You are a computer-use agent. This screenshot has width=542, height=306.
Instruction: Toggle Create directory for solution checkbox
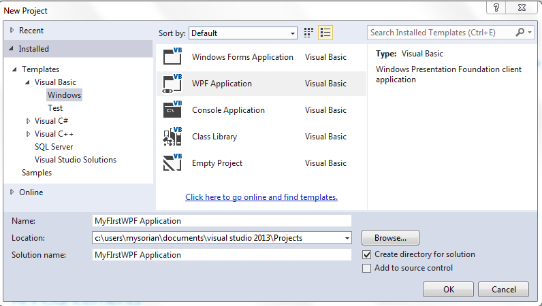click(366, 254)
